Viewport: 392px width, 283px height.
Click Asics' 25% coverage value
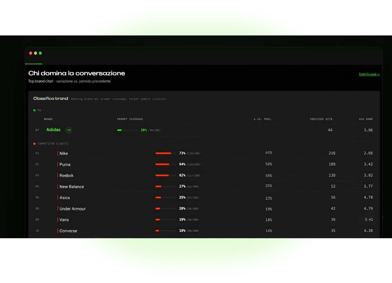point(182,198)
